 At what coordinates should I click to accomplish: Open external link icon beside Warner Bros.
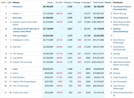click(125, 14)
